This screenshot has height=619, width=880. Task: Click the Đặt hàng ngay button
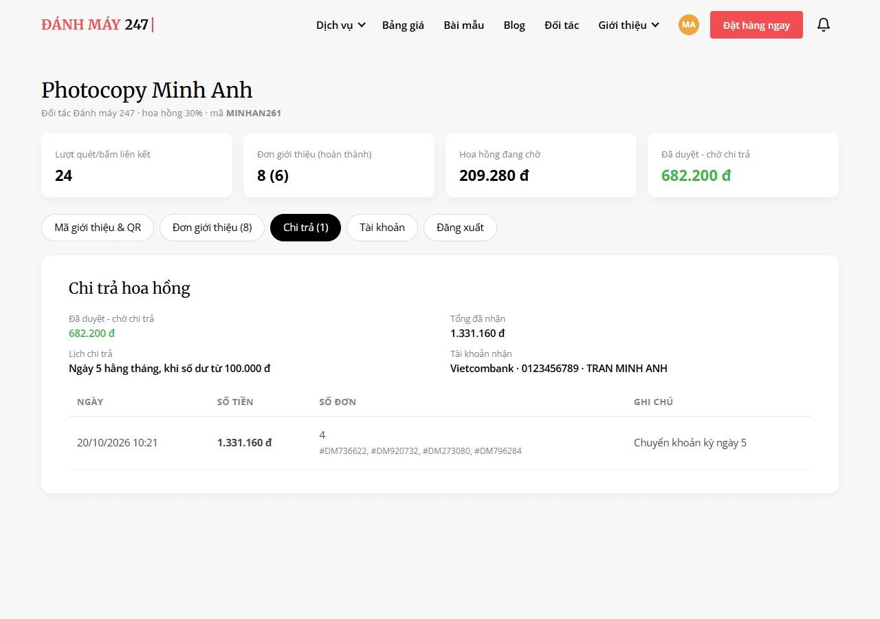[x=756, y=25]
